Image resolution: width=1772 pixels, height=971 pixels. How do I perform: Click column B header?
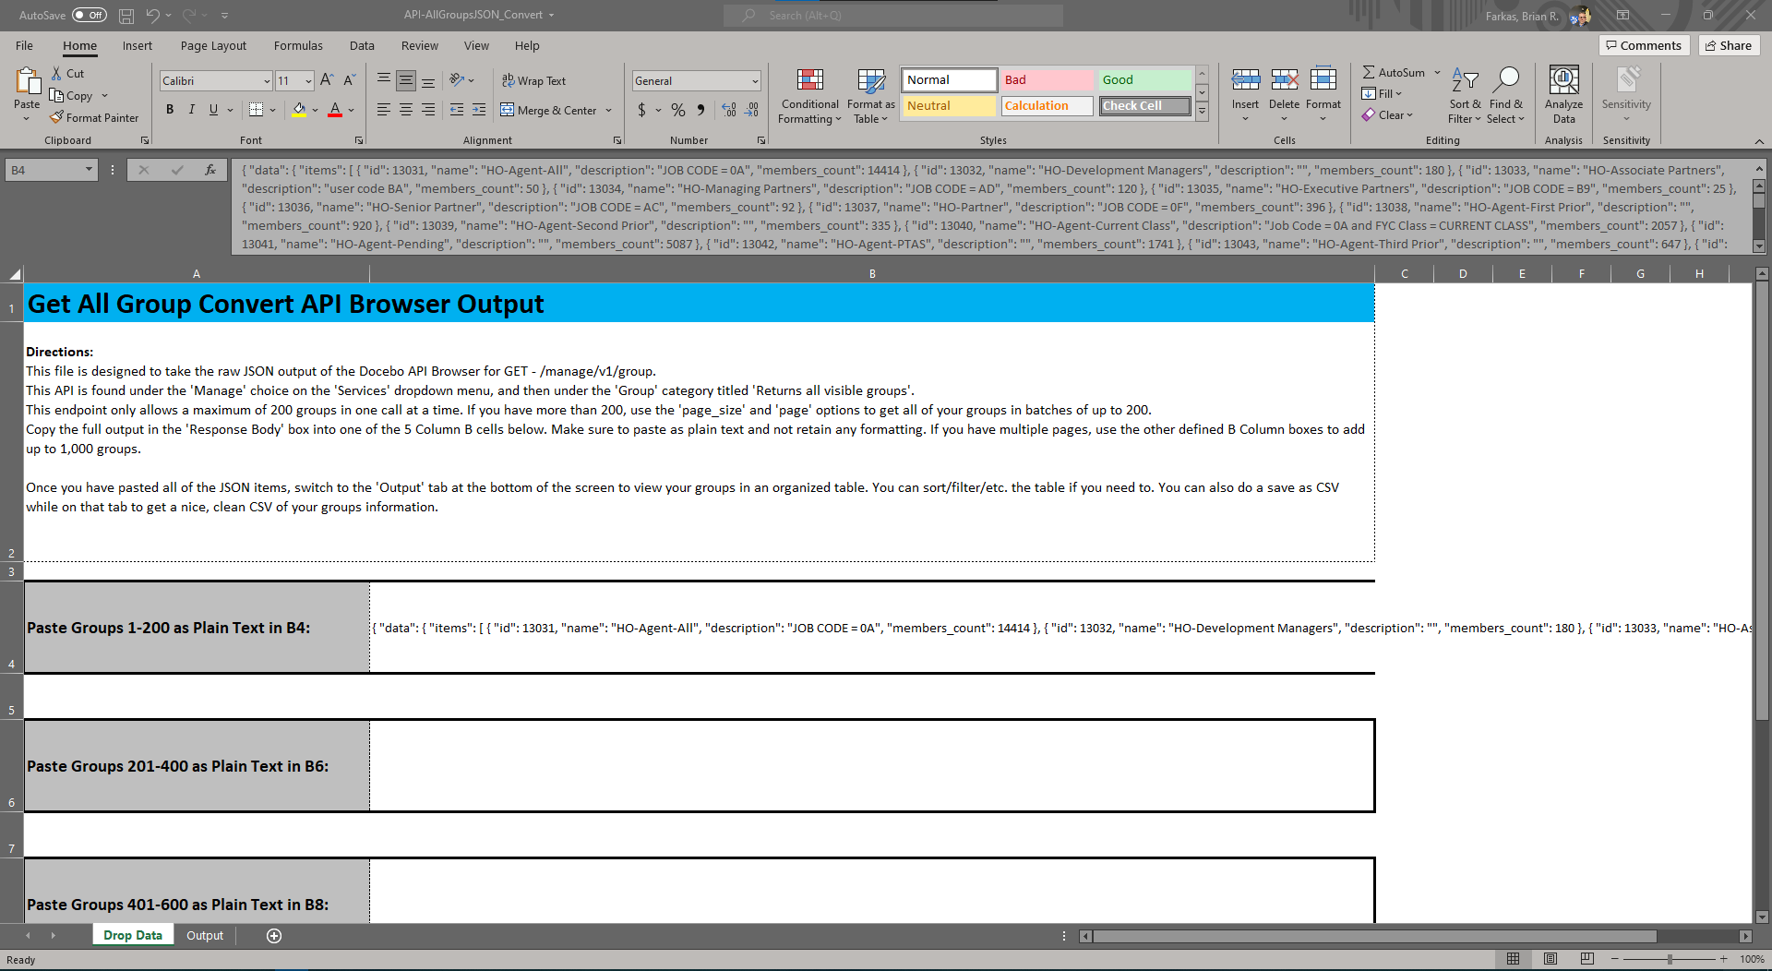point(872,273)
